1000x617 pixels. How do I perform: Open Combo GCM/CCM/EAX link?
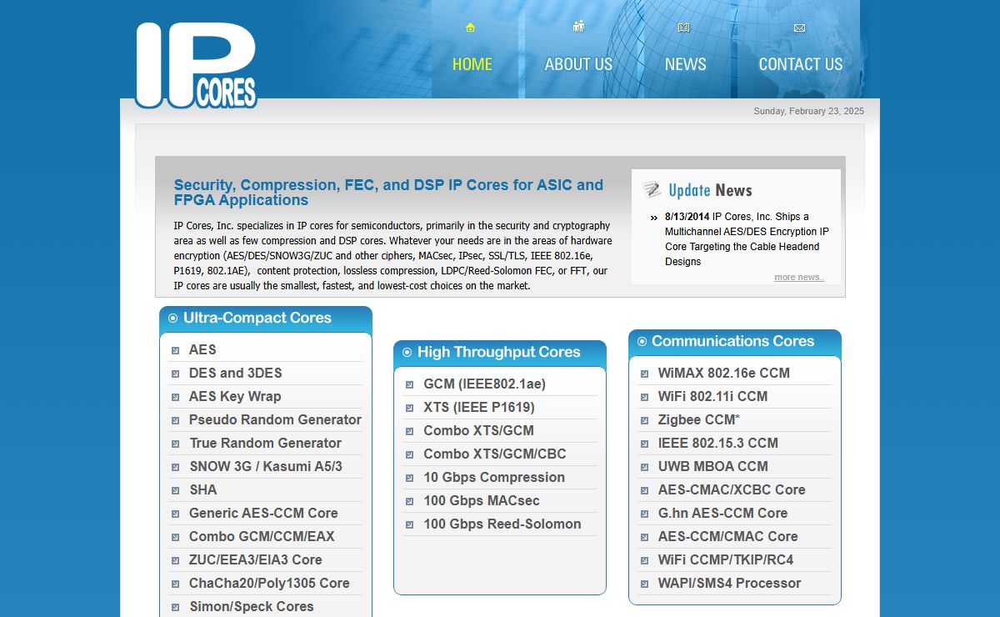click(x=262, y=536)
